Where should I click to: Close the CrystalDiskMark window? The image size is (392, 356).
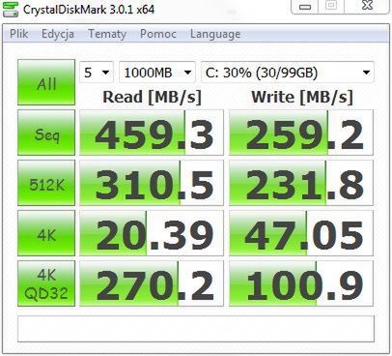coord(367,6)
